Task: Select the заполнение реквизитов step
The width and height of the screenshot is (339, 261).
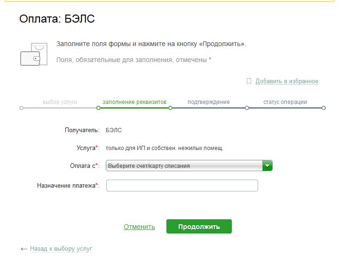Action: point(134,102)
